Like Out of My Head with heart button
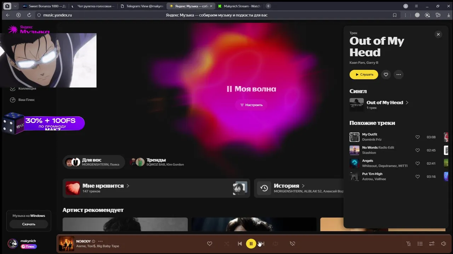Image resolution: width=453 pixels, height=254 pixels. (386, 74)
